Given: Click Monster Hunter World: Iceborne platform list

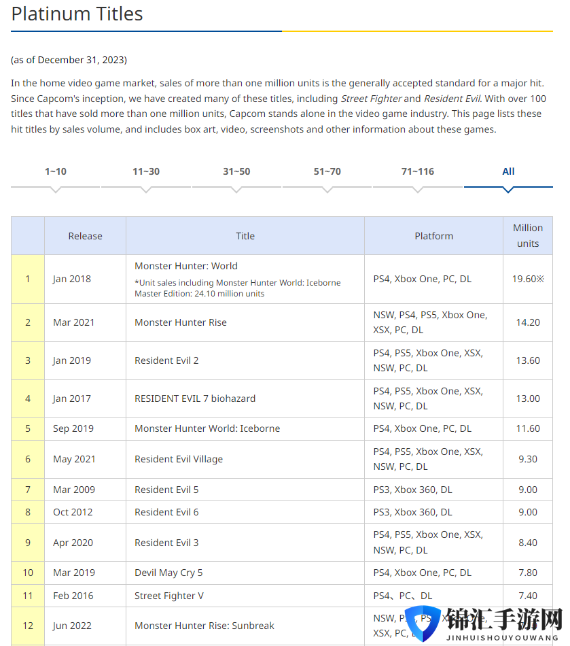Looking at the screenshot, I should coord(423,428).
